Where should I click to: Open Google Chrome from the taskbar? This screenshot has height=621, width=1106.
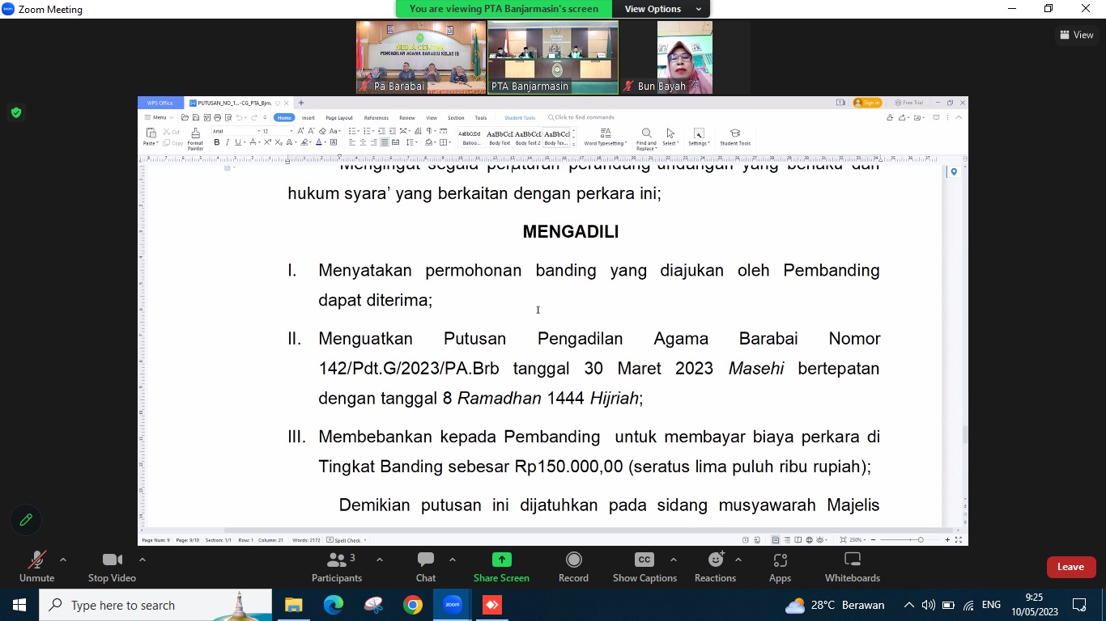click(413, 605)
